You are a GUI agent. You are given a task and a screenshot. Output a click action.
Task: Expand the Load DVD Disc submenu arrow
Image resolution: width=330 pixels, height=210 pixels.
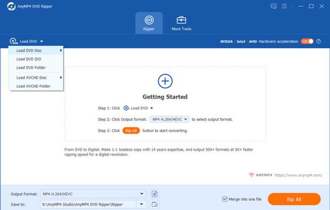pos(61,51)
